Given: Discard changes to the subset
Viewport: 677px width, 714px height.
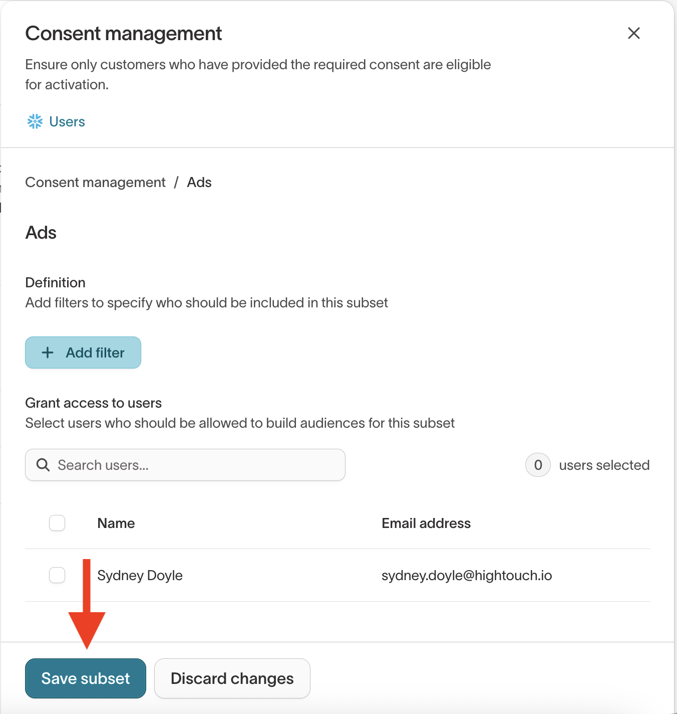Looking at the screenshot, I should [232, 678].
